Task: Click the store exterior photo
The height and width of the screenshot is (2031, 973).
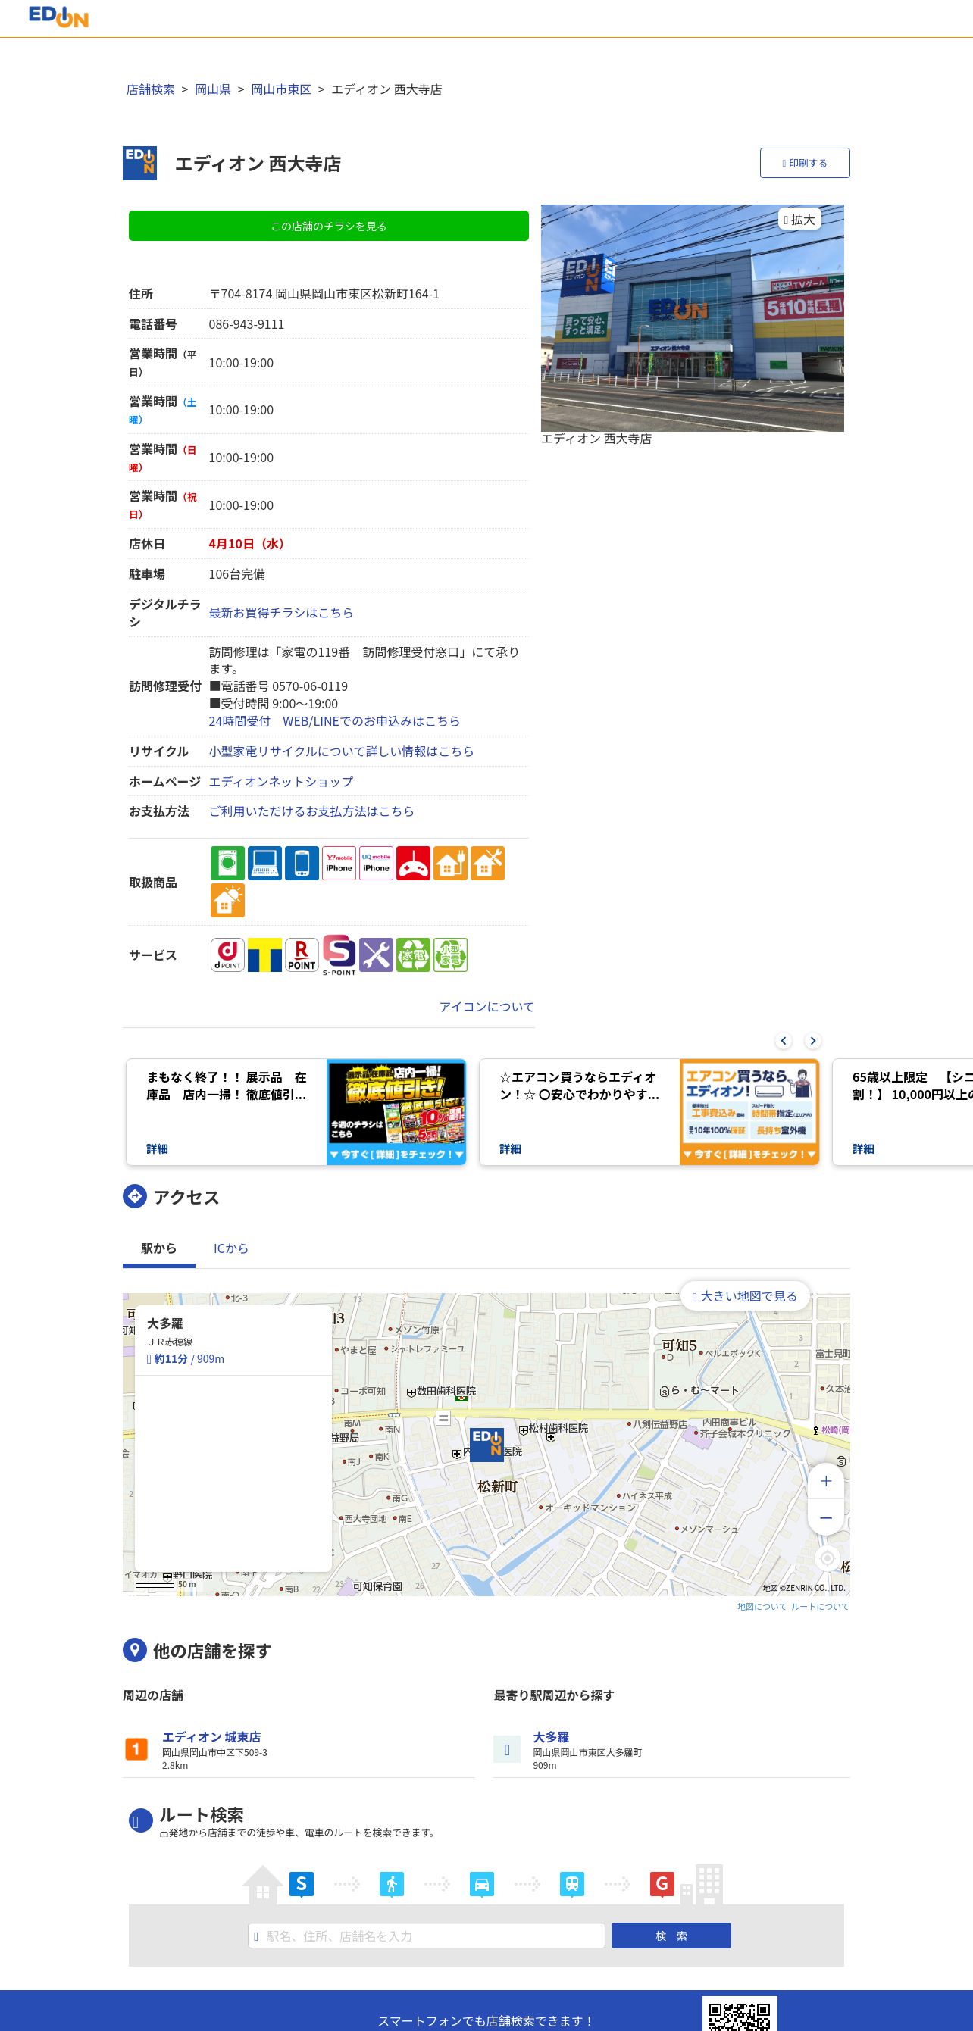Action: 693,317
